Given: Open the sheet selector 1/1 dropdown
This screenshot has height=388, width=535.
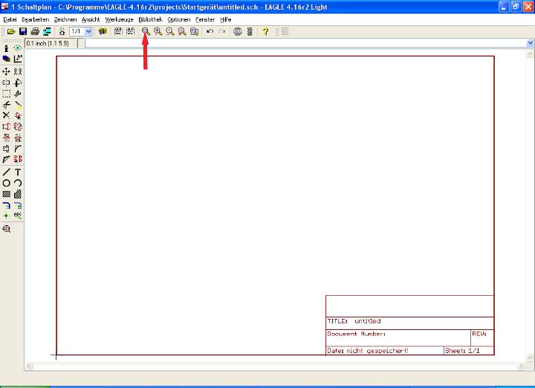Looking at the screenshot, I should 88,32.
